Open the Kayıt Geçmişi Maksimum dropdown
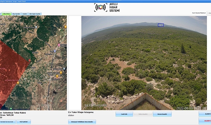 coord(209,13)
